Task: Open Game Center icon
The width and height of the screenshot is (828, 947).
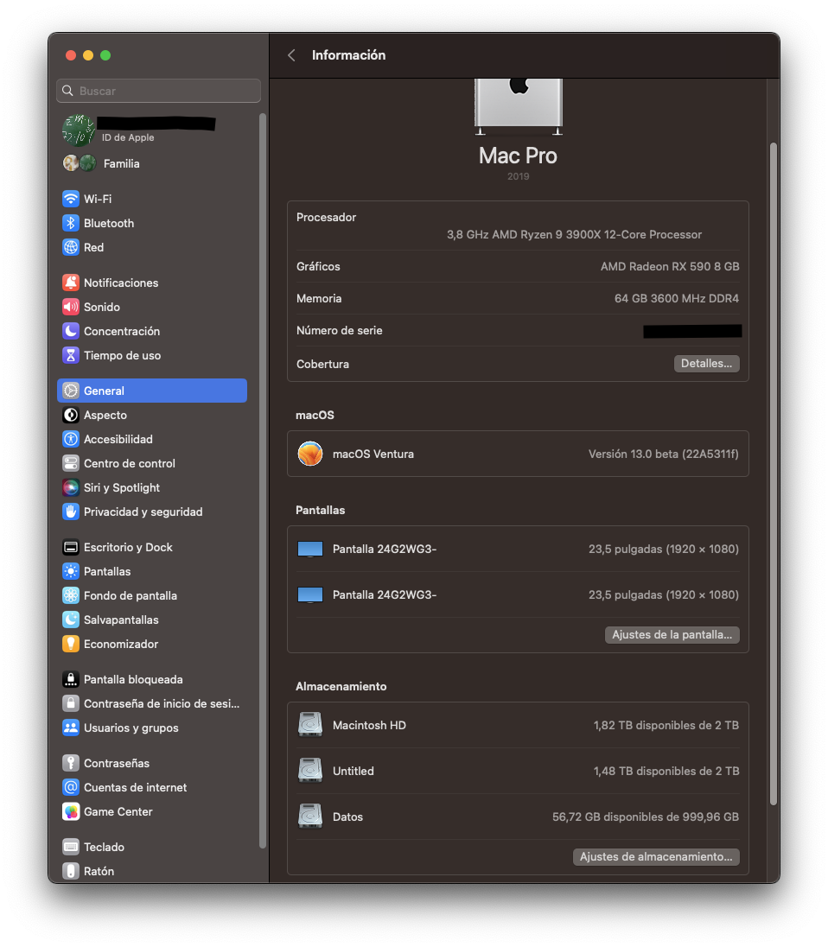Action: tap(71, 811)
